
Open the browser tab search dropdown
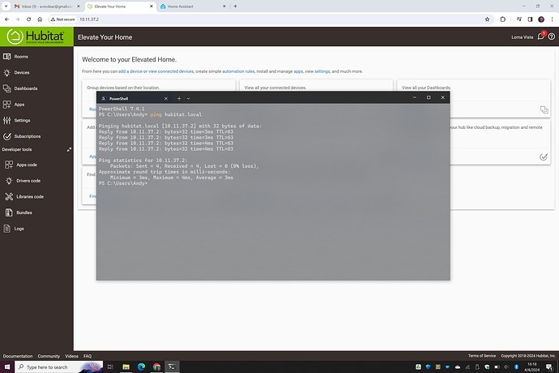[x=6, y=6]
